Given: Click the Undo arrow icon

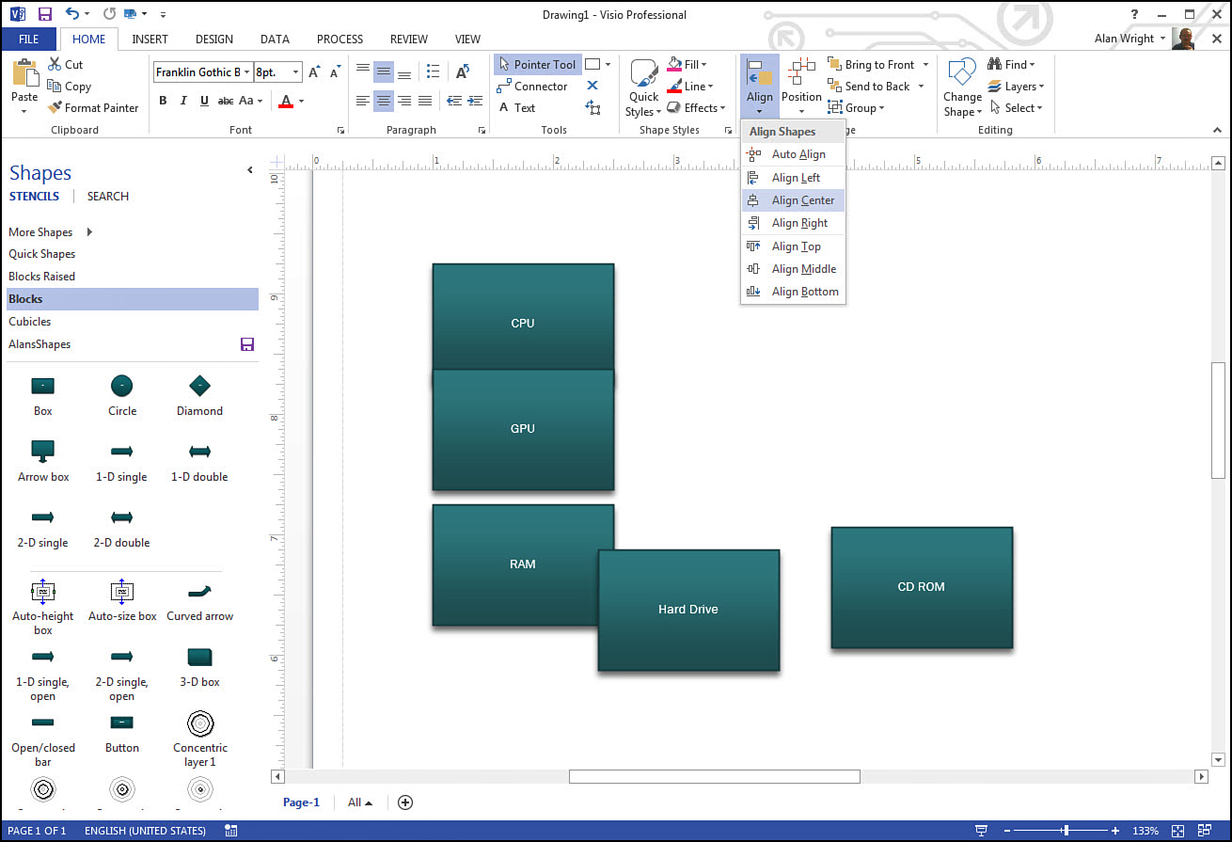Looking at the screenshot, I should (x=72, y=14).
